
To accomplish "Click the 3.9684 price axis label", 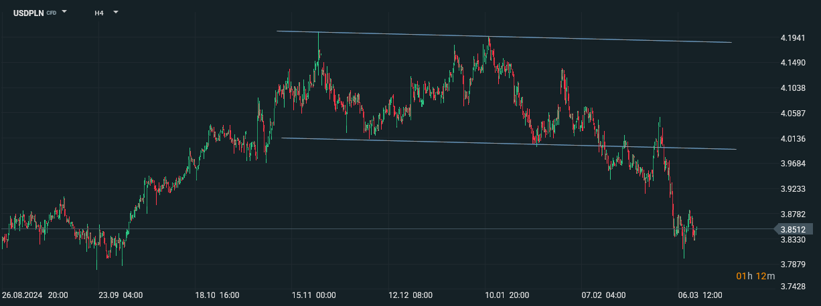I will (793, 164).
